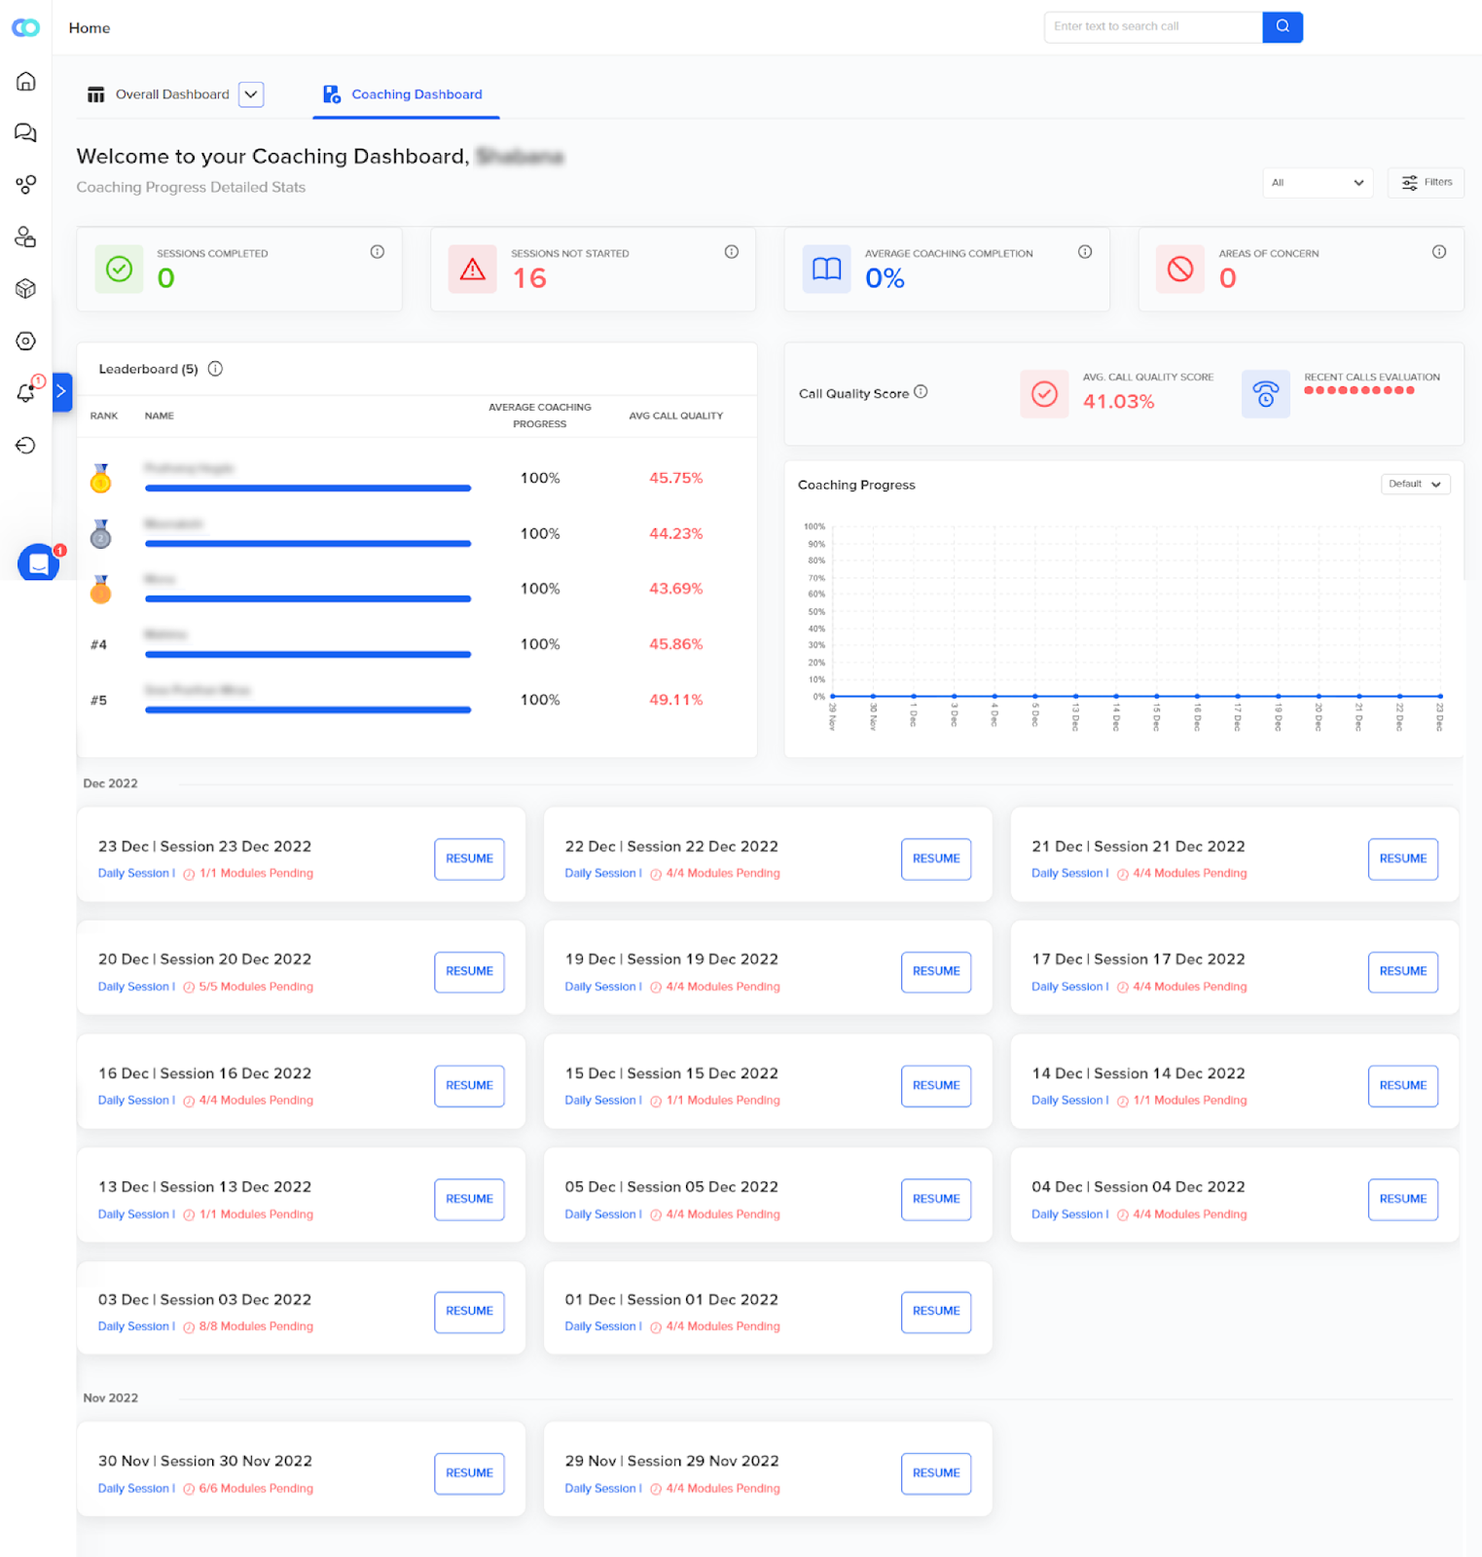
Task: Click the notifications bell icon
Action: 26,393
